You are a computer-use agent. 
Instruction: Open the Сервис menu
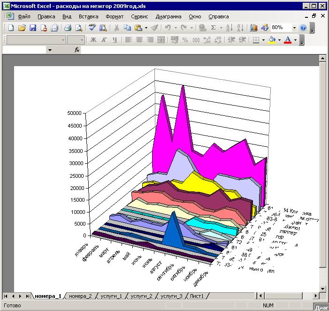tap(139, 16)
